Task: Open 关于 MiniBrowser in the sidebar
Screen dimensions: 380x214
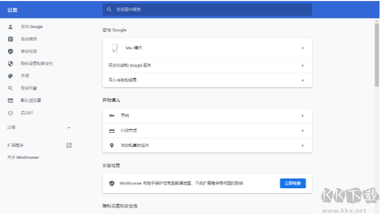Action: (23, 157)
